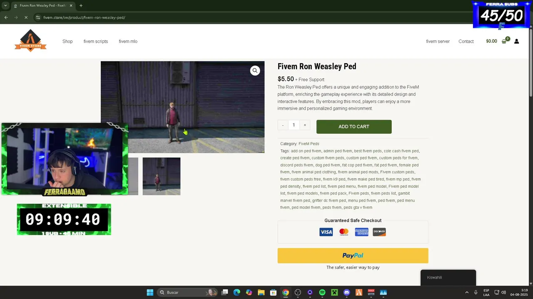Open a new browser tab

(81, 5)
